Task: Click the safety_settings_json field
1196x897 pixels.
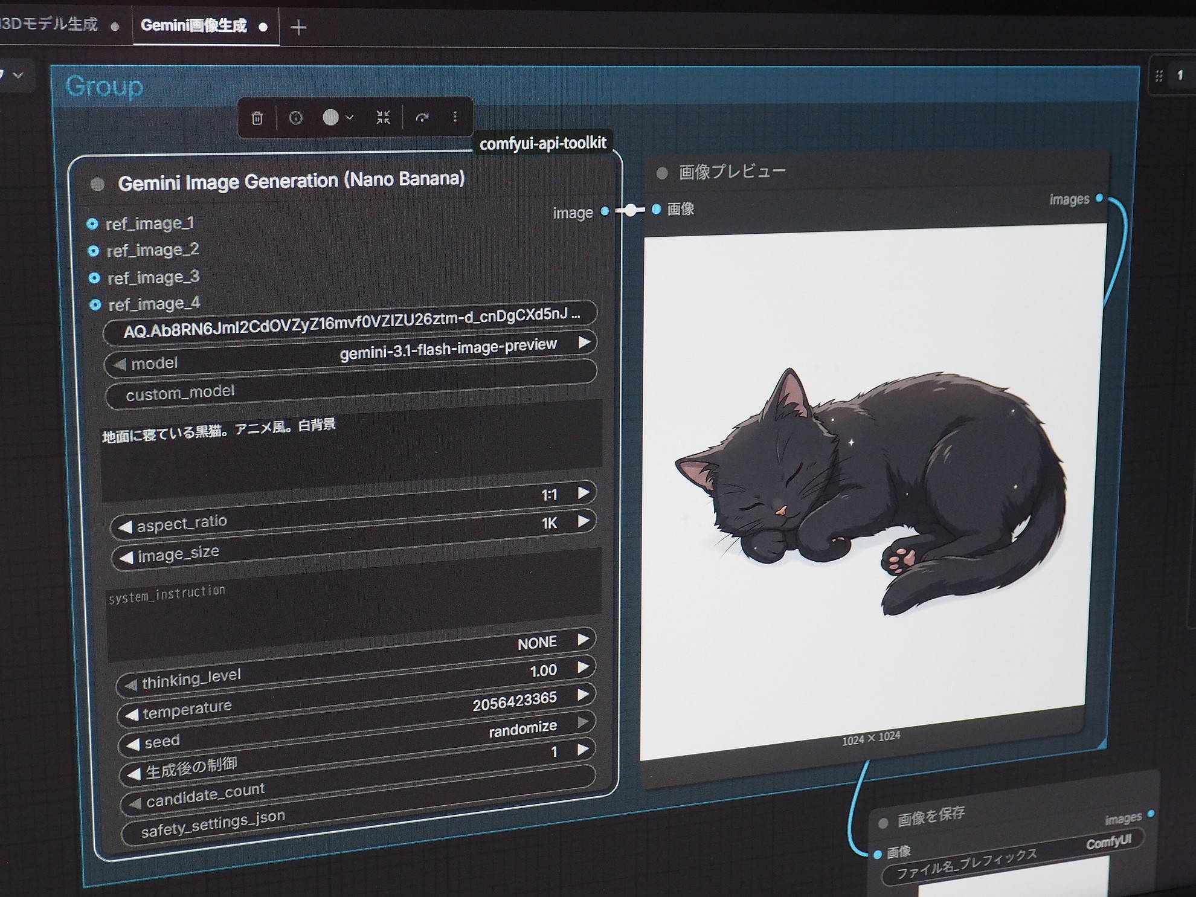Action: click(x=358, y=806)
